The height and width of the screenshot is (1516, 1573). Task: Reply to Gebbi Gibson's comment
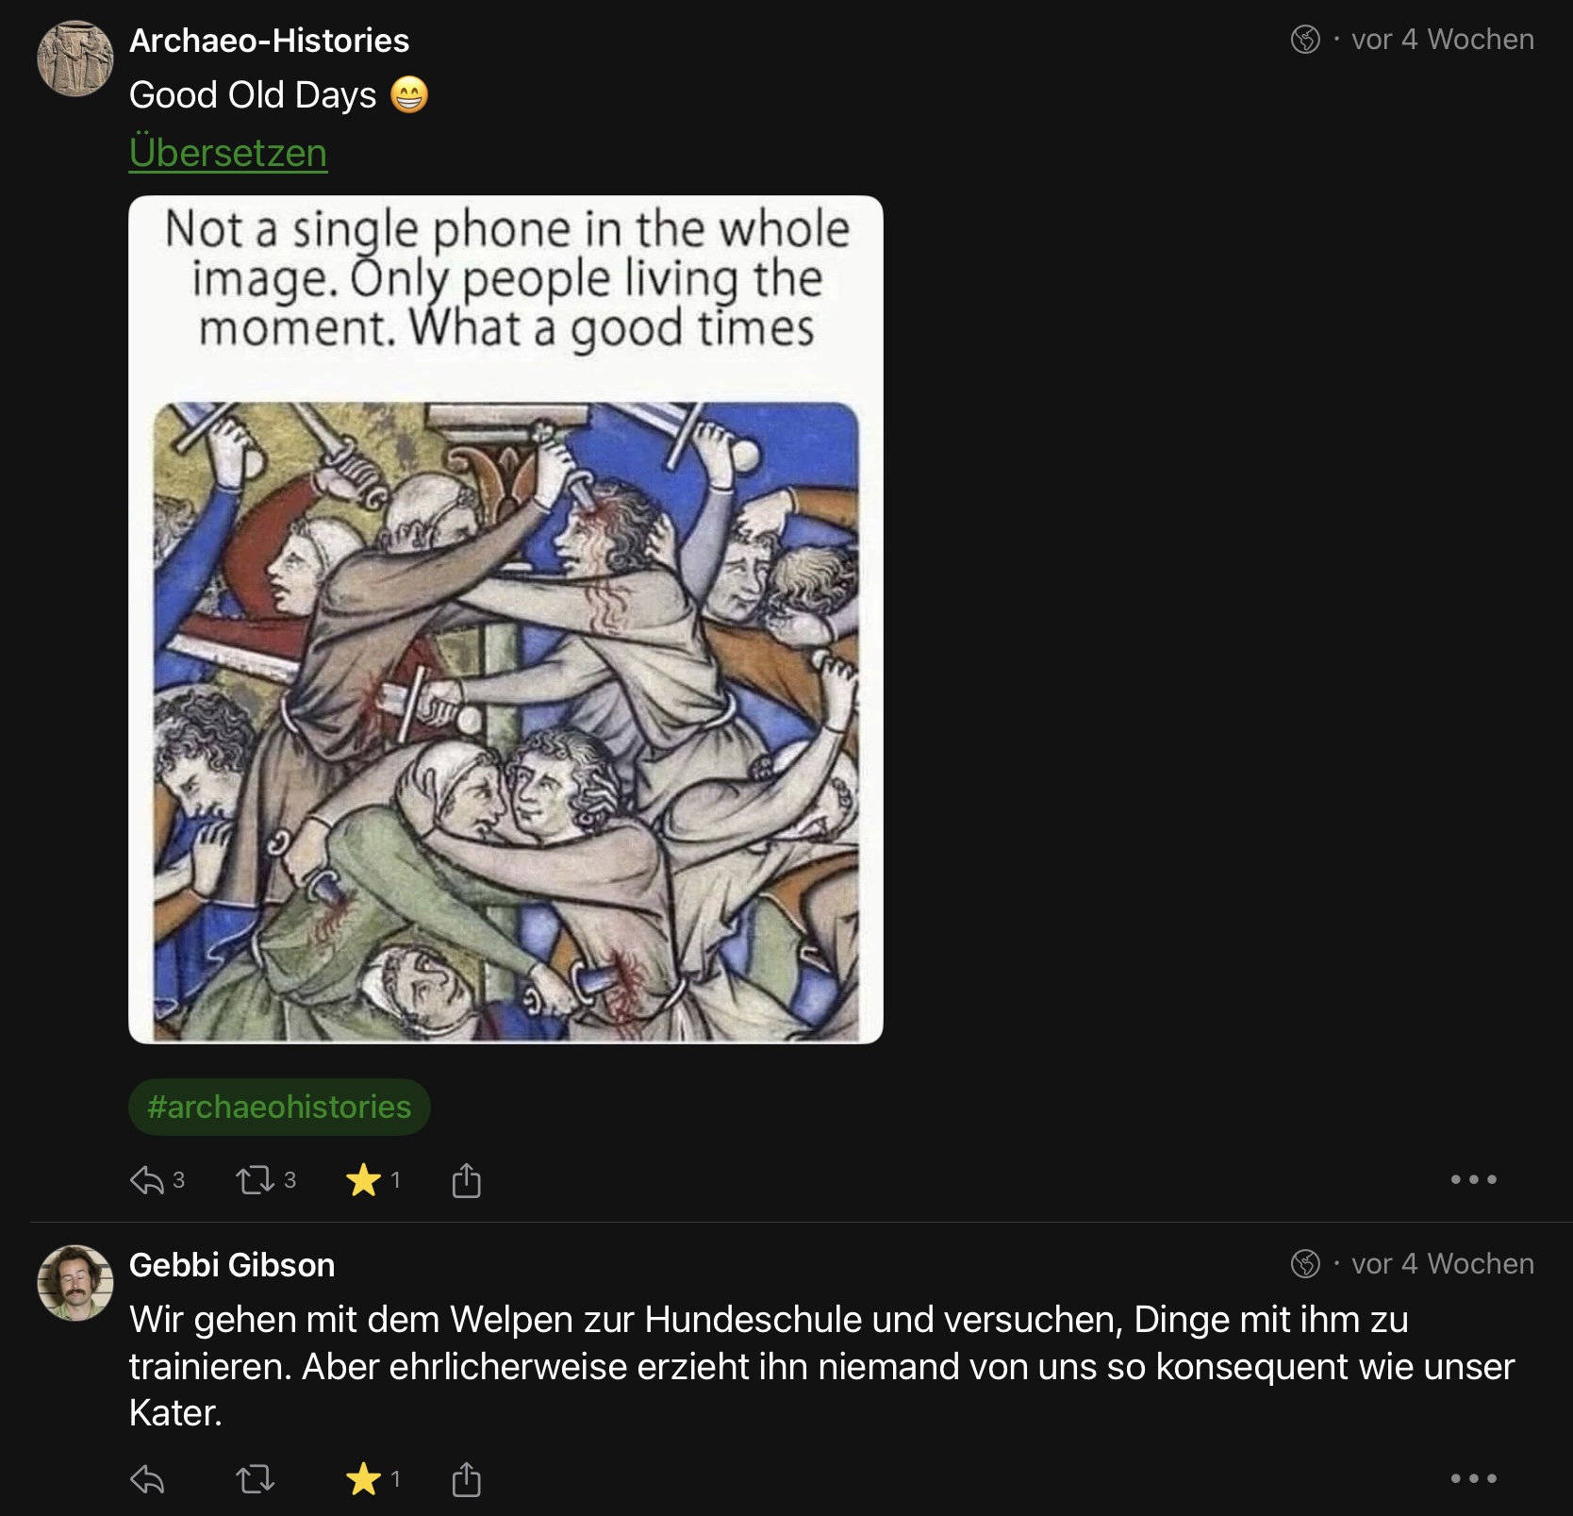[x=147, y=1479]
